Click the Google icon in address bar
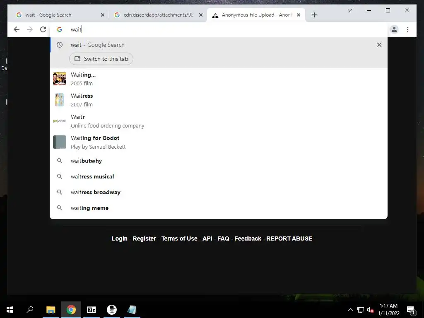Viewport: 424px width, 318px height. click(x=60, y=29)
